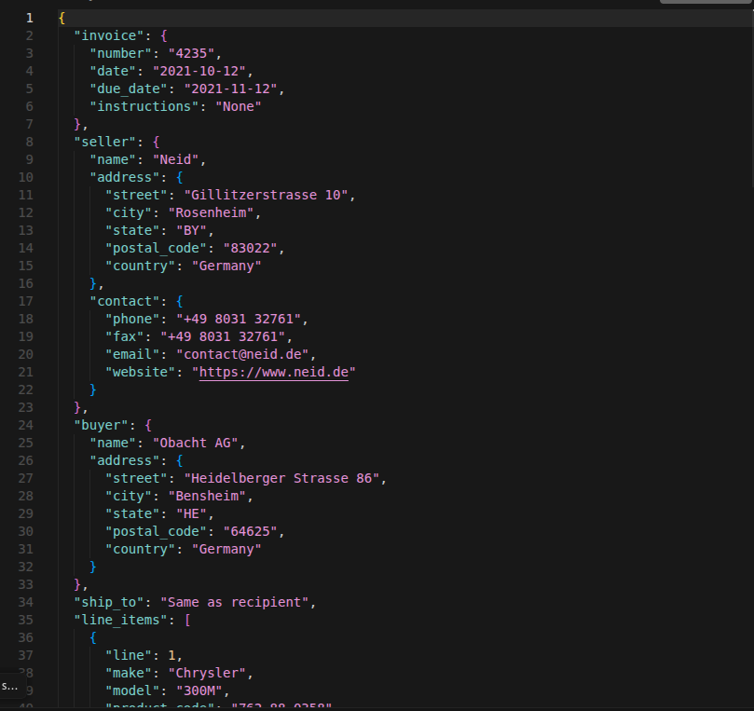Click the street value "Heidelberger Strasse 86"

point(281,479)
